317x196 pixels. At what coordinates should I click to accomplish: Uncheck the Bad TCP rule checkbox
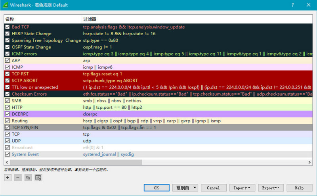pyautogui.click(x=8, y=27)
